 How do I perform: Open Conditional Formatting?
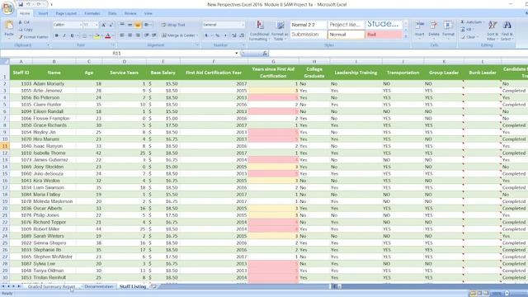(259, 31)
